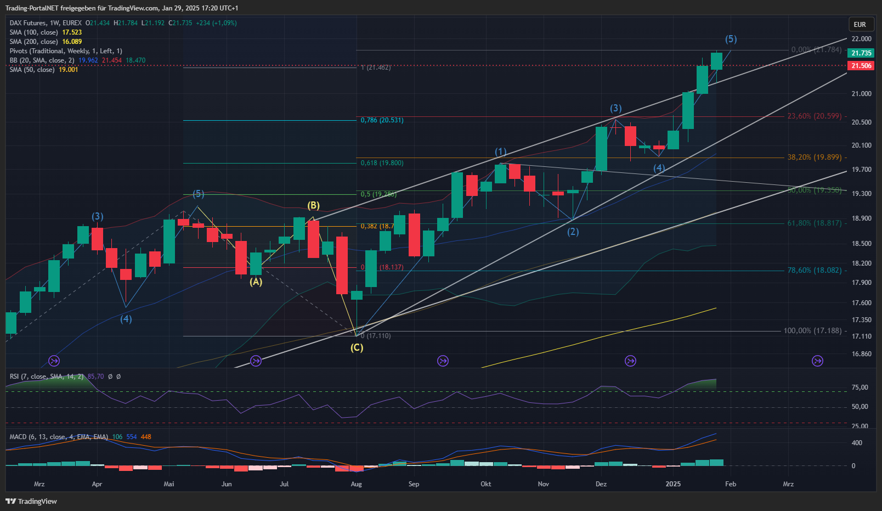Click the 0,5 (19.286) Fibonacci label
Screen dimensions: 882x511
(x=378, y=194)
